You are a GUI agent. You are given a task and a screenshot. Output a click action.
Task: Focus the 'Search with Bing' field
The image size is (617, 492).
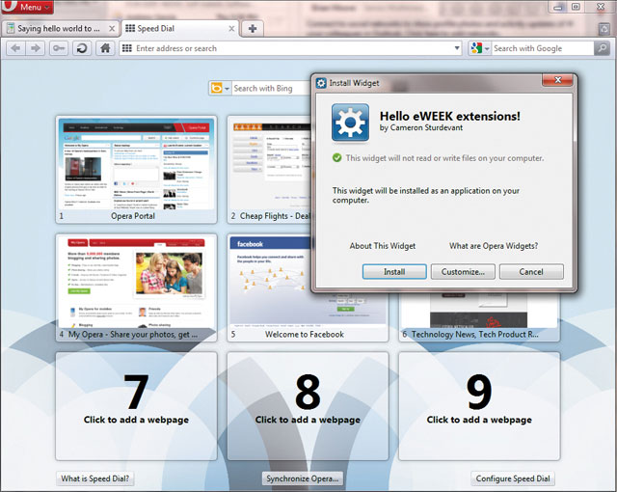coord(272,88)
